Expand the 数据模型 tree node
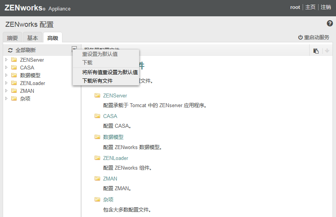The height and width of the screenshot is (217, 336). pyautogui.click(x=7, y=75)
